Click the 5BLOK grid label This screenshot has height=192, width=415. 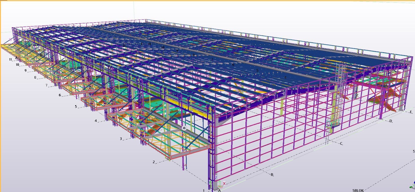(x=358, y=190)
